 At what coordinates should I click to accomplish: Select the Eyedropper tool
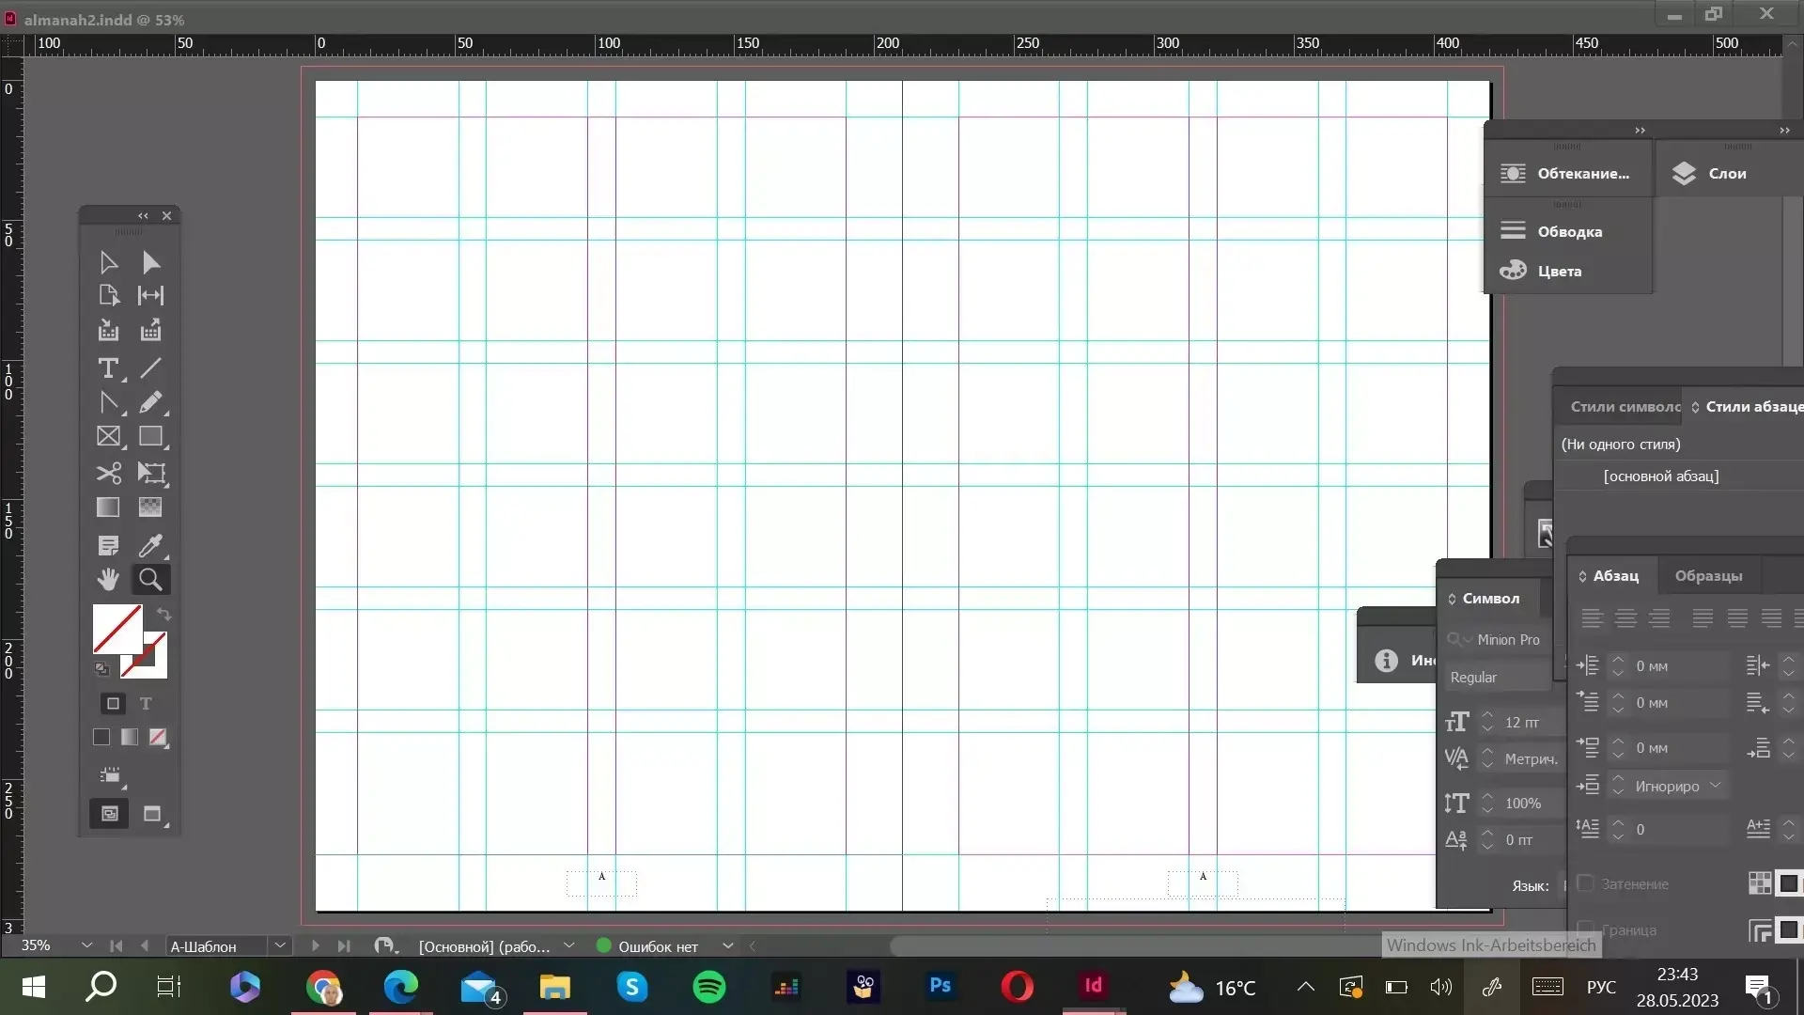point(150,545)
